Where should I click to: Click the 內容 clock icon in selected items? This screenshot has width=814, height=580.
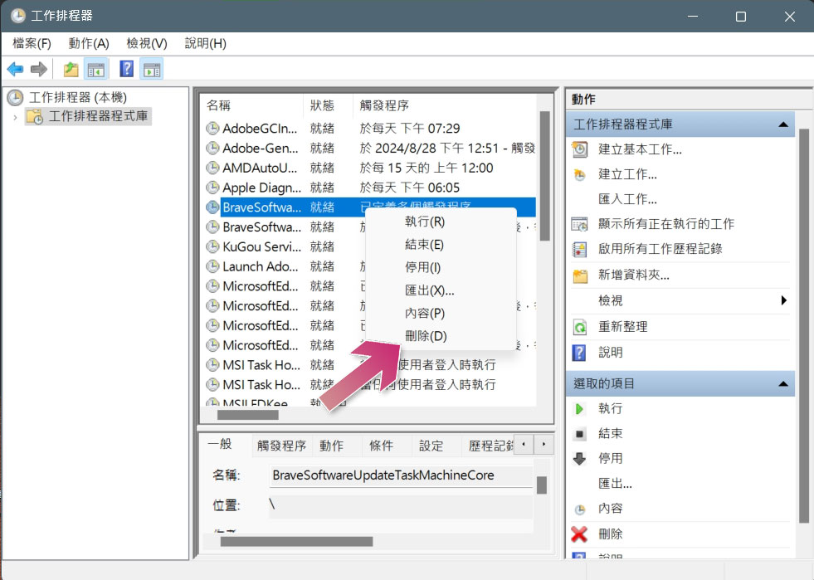[x=579, y=509]
